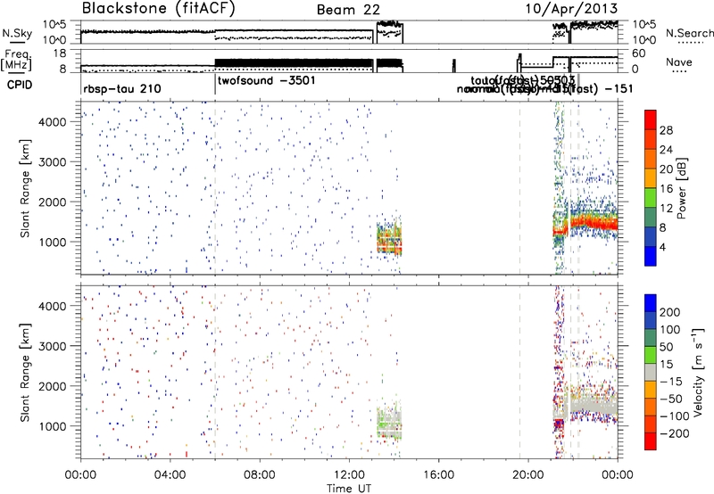Select the "-15" tick on Velocity colorbar
The height and width of the screenshot is (494, 714).
[670, 382]
